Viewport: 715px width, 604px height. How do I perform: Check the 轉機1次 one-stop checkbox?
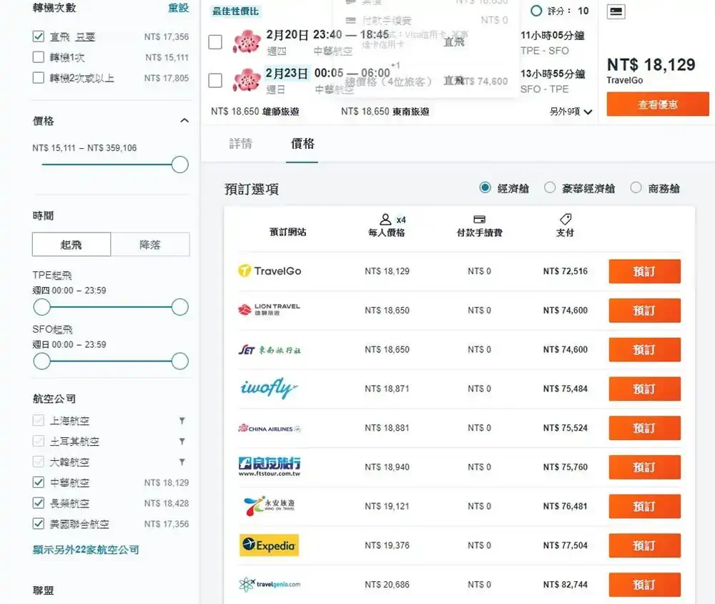point(39,57)
